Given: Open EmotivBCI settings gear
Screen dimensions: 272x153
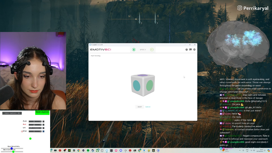Looking at the screenshot, I should click(195, 50).
